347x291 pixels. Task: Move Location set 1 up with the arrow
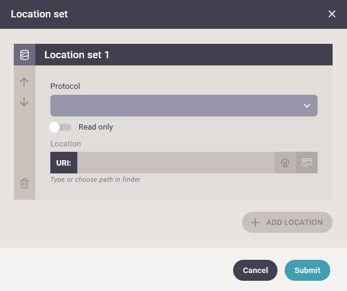pyautogui.click(x=24, y=82)
